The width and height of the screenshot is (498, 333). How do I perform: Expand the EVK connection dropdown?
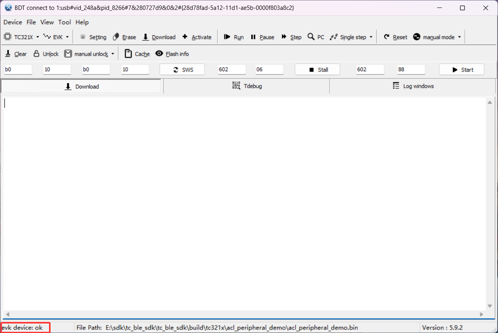point(67,37)
